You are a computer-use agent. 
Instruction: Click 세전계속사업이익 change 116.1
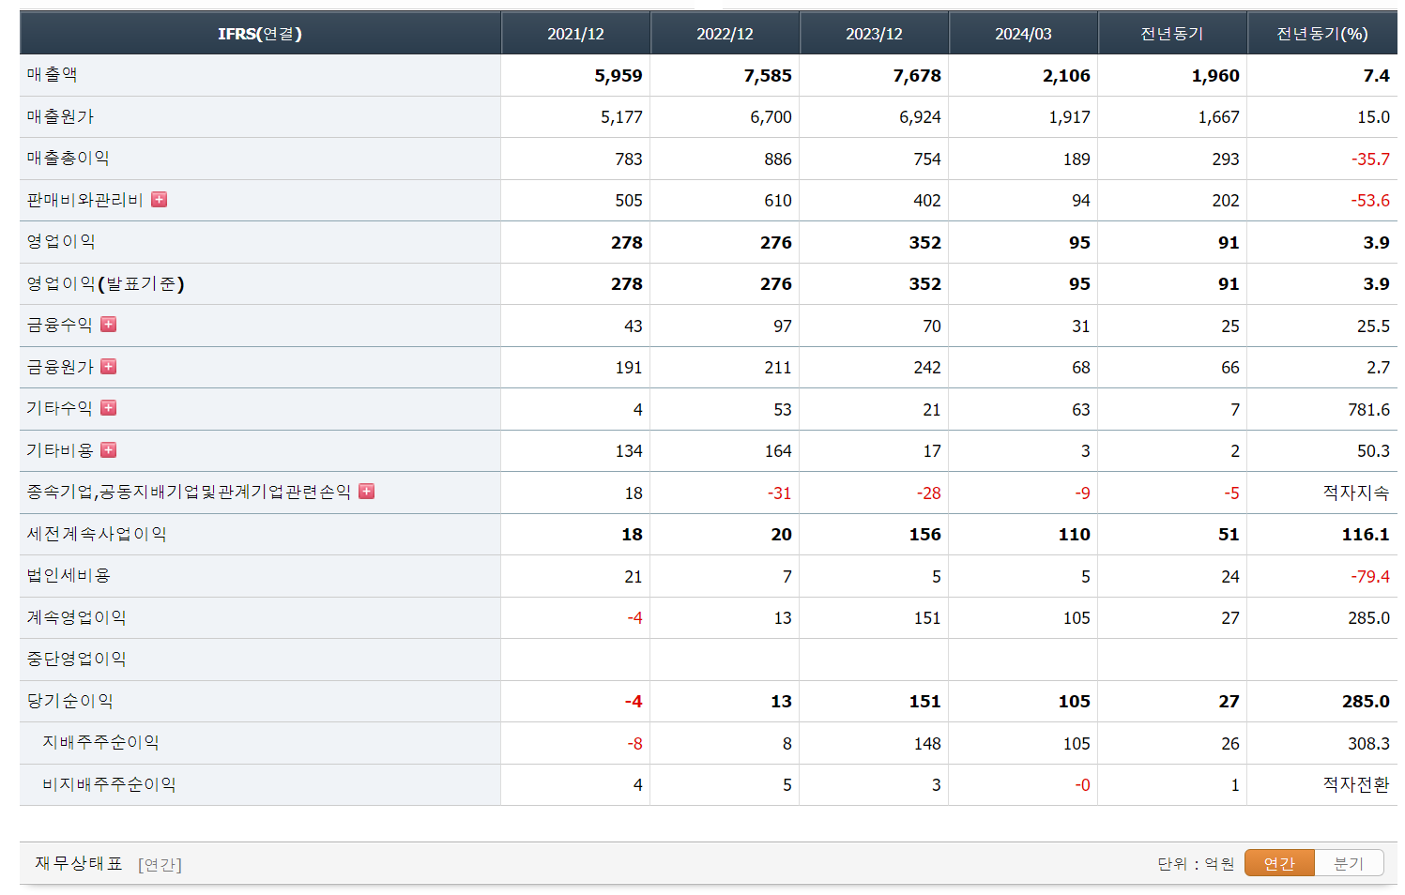point(1366,534)
